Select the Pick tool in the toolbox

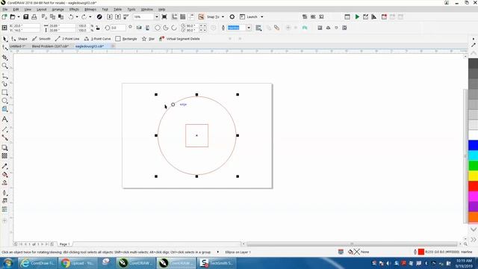tap(4, 39)
